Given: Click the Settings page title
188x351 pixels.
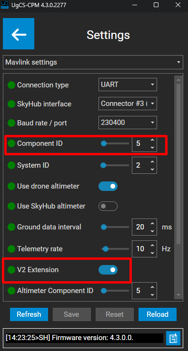Looking at the screenshot, I should click(109, 35).
